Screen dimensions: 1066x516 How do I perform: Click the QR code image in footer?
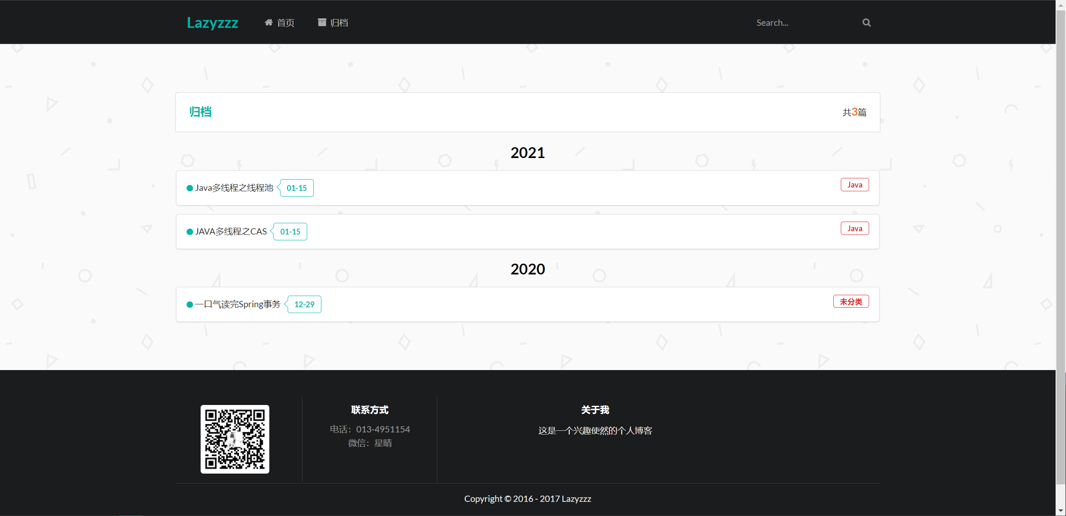pyautogui.click(x=235, y=439)
